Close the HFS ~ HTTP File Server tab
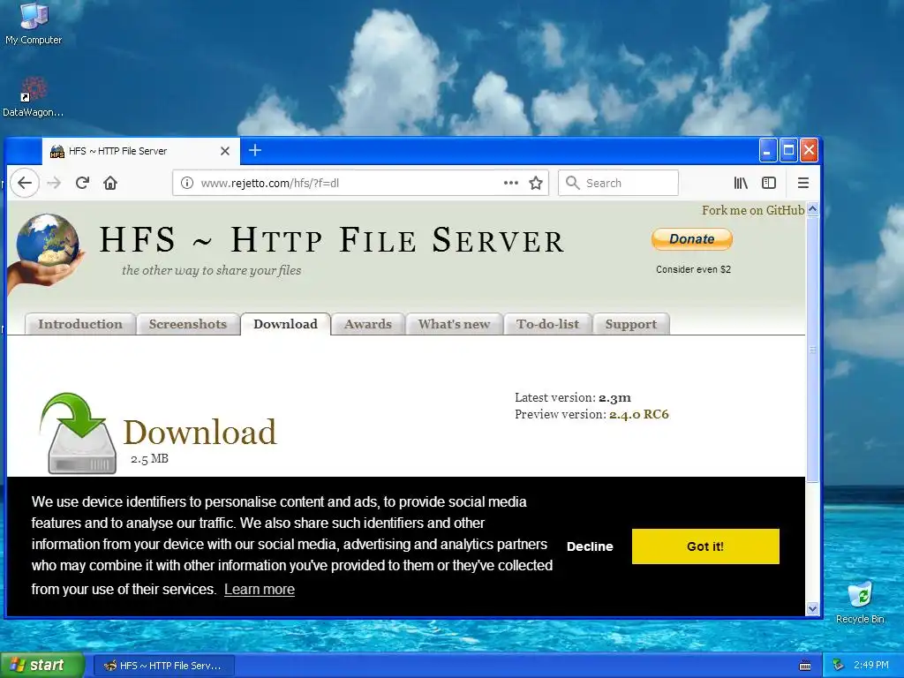904x678 pixels. 225,151
